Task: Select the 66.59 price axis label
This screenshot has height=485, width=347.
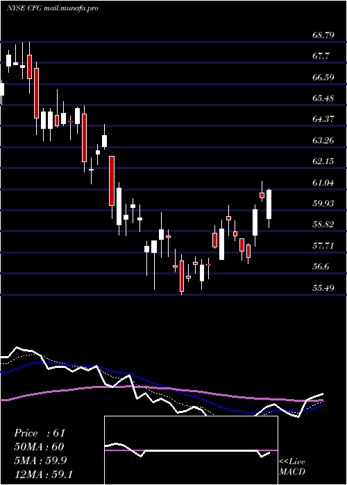Action: pyautogui.click(x=323, y=78)
